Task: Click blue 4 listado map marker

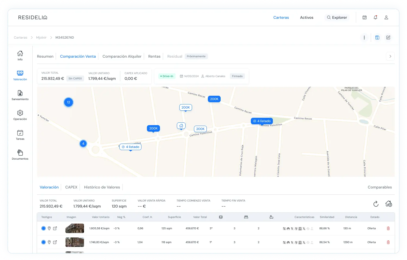Action: click(262, 121)
